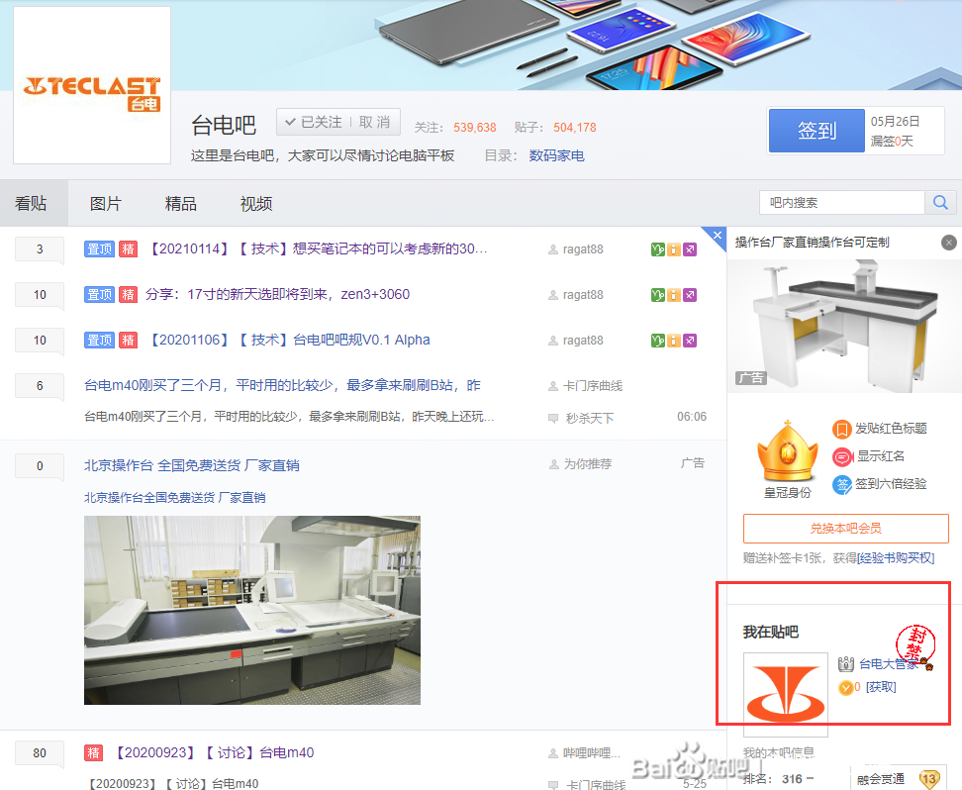Dismiss the blue corner X on thread list

(x=718, y=235)
